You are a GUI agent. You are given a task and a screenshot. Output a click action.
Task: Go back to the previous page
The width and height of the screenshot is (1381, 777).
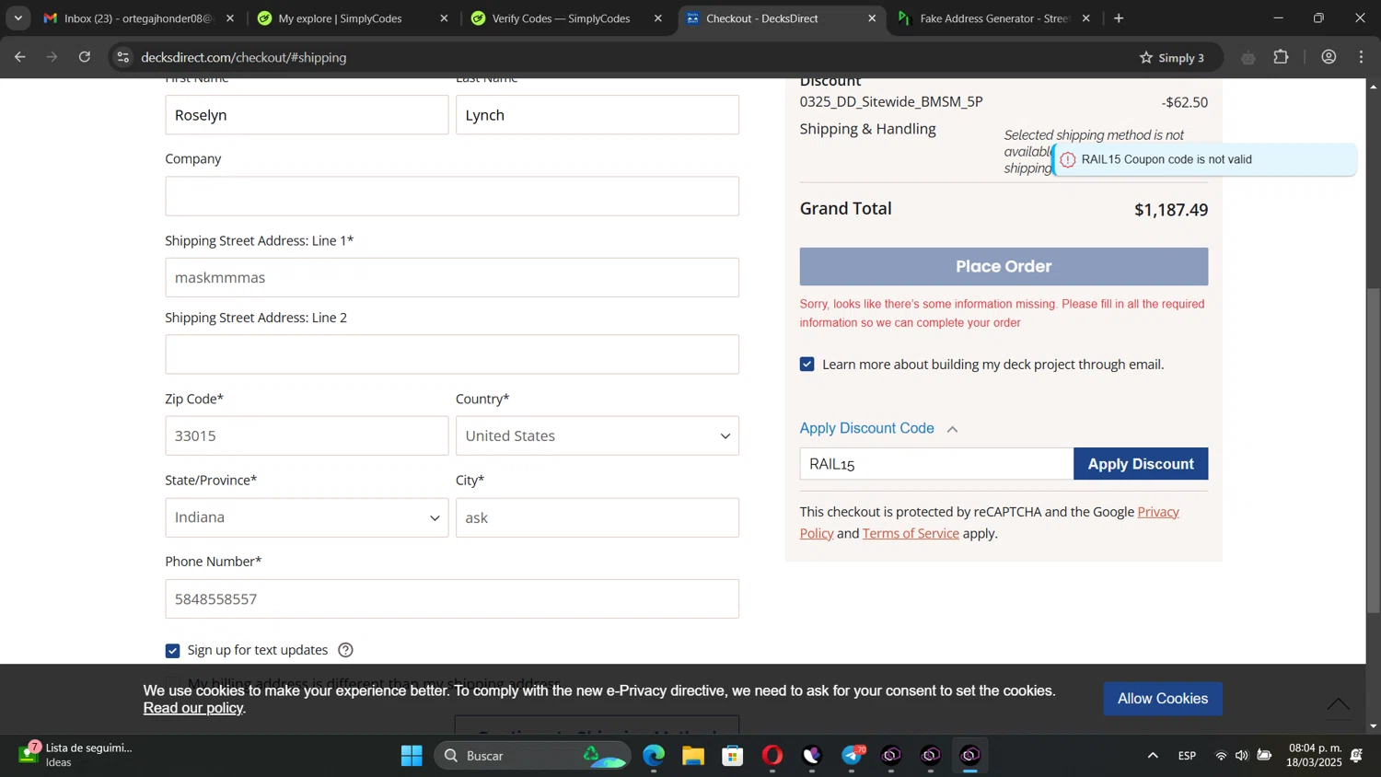(x=19, y=57)
